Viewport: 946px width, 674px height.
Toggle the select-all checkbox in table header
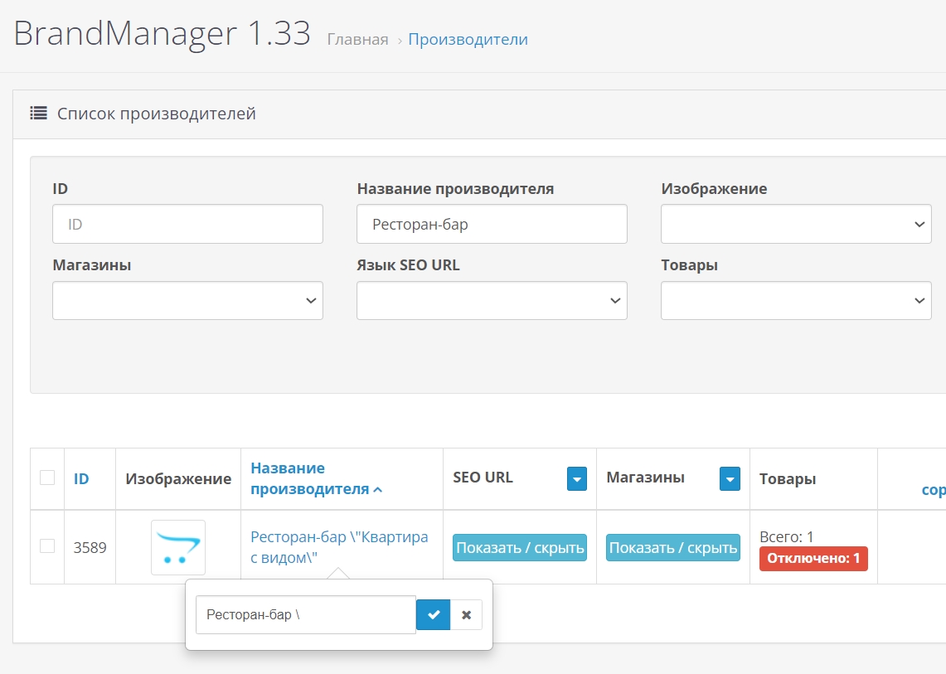tap(47, 478)
